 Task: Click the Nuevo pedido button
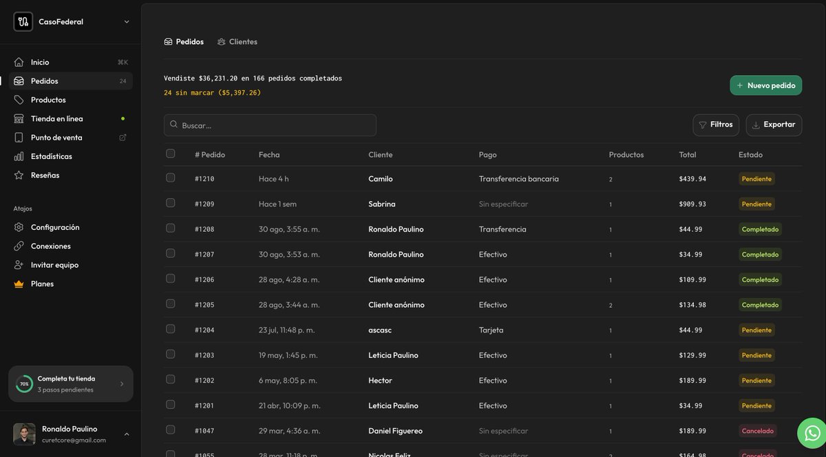[766, 85]
